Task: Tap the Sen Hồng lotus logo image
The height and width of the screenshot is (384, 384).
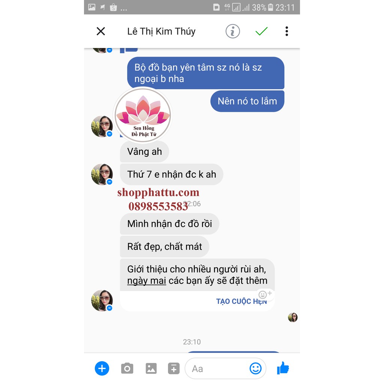Action: coord(143,115)
